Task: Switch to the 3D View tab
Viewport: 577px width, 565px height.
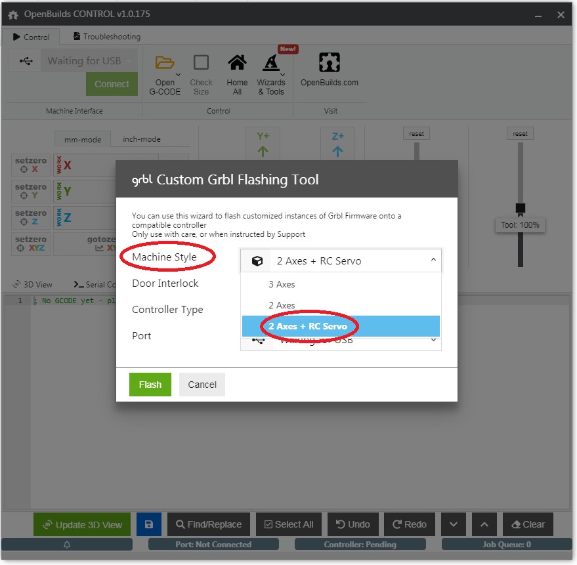Action: (33, 285)
